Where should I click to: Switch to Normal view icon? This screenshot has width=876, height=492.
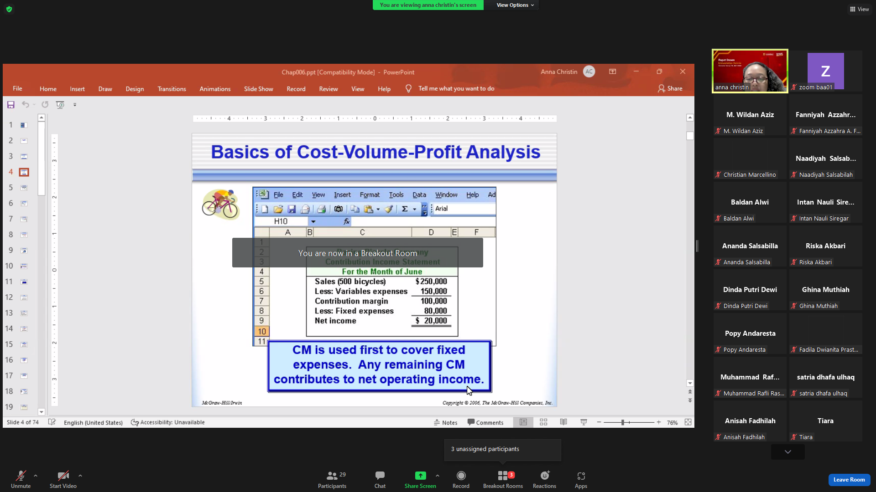[523, 422]
